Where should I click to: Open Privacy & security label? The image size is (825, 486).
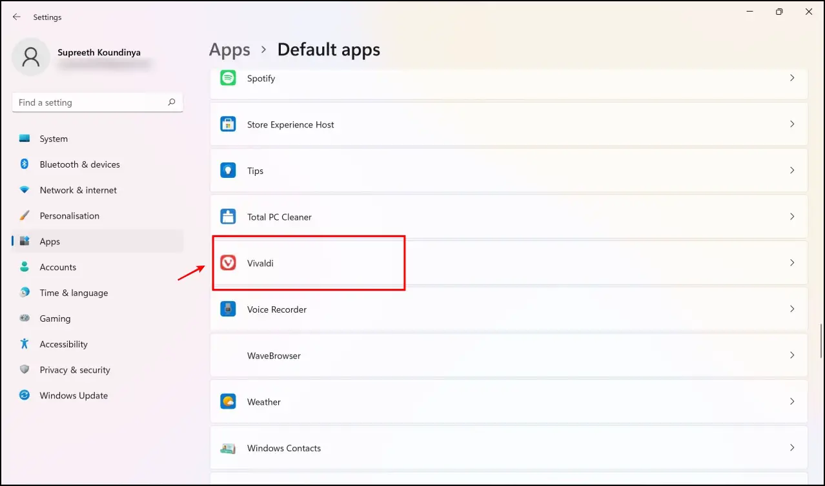pos(75,370)
